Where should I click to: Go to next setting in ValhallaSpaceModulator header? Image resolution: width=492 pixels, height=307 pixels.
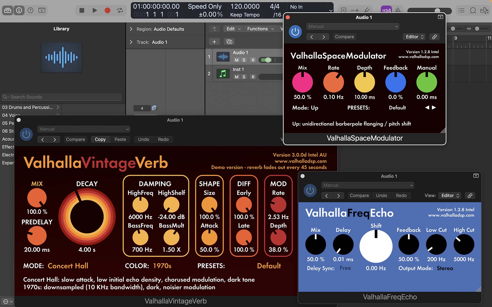324,37
